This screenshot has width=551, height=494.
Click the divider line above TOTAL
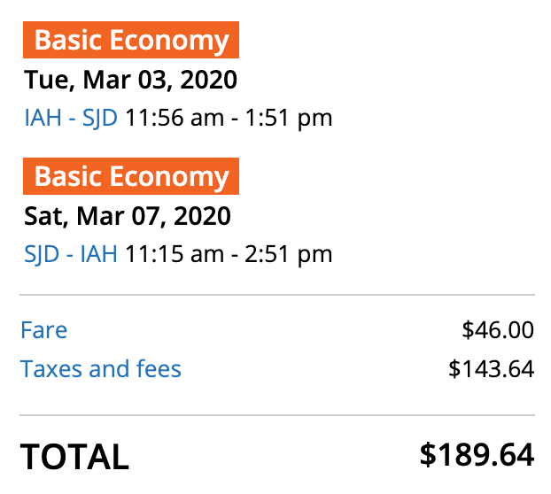tap(276, 415)
